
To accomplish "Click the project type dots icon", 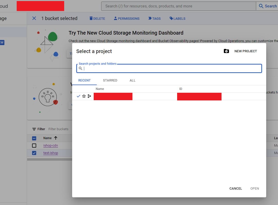I will [89, 96].
